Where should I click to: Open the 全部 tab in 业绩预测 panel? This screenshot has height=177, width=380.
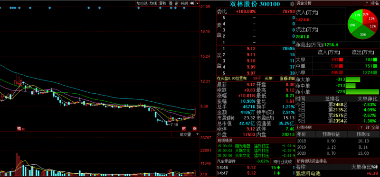click(x=375, y=127)
